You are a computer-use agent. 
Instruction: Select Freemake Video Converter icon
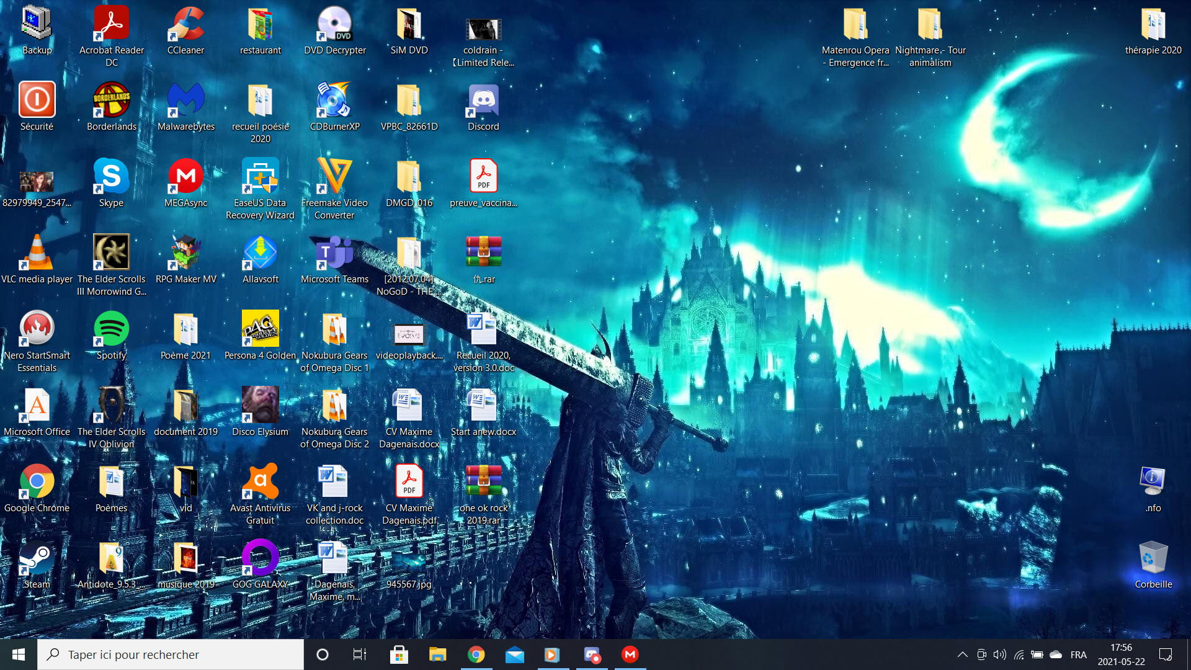point(335,189)
